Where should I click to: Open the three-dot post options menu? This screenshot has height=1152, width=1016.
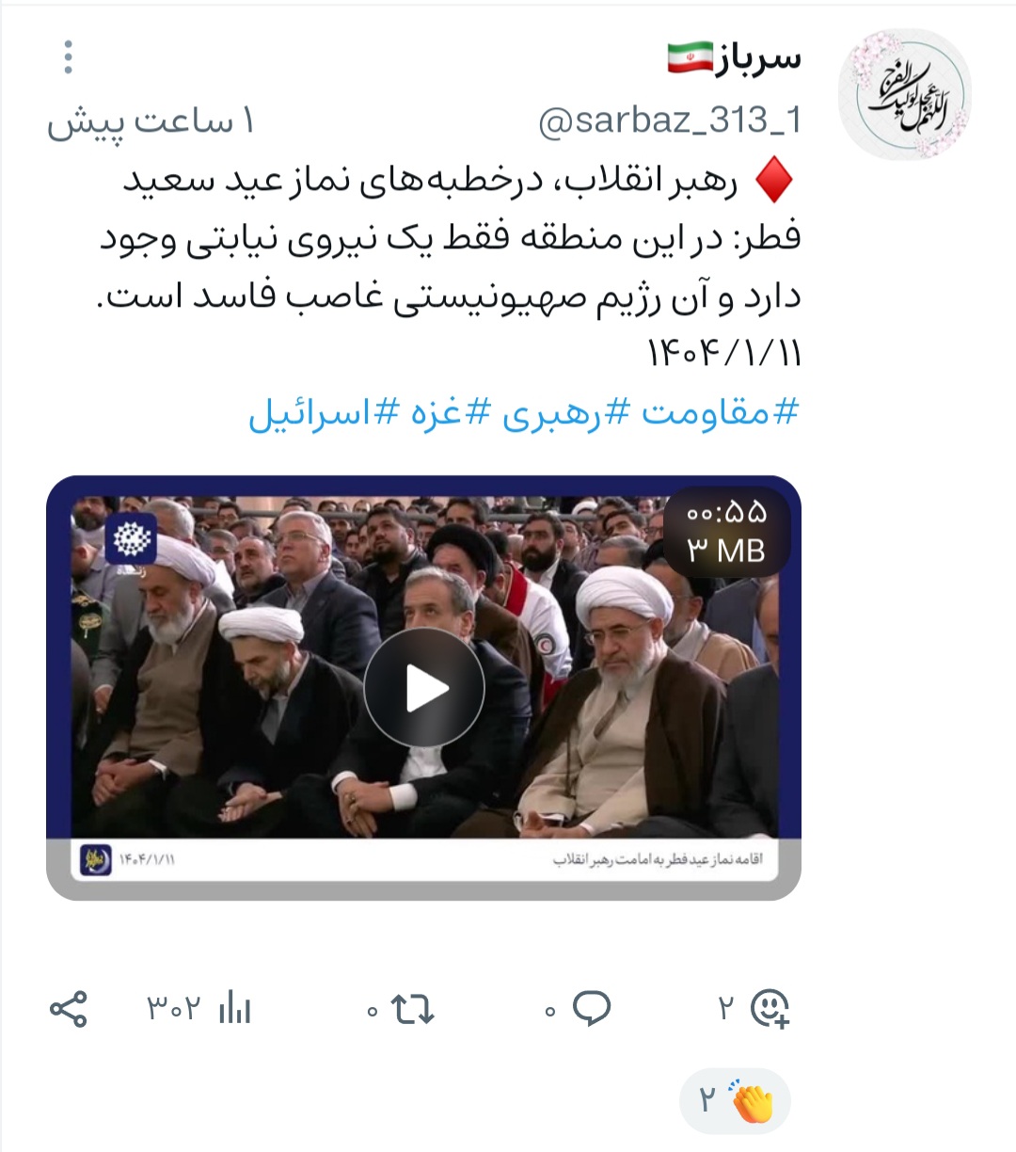(68, 57)
